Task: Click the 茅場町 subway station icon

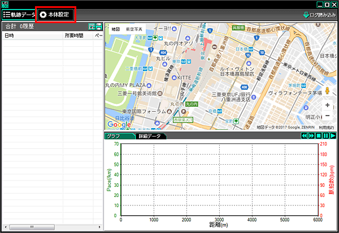Action: 303,86
